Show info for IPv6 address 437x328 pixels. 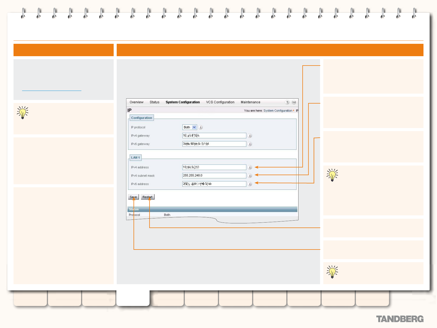pyautogui.click(x=250, y=184)
